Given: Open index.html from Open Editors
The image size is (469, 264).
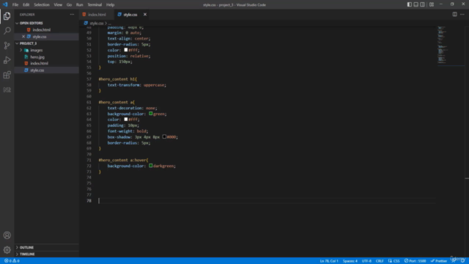Looking at the screenshot, I should (42, 30).
